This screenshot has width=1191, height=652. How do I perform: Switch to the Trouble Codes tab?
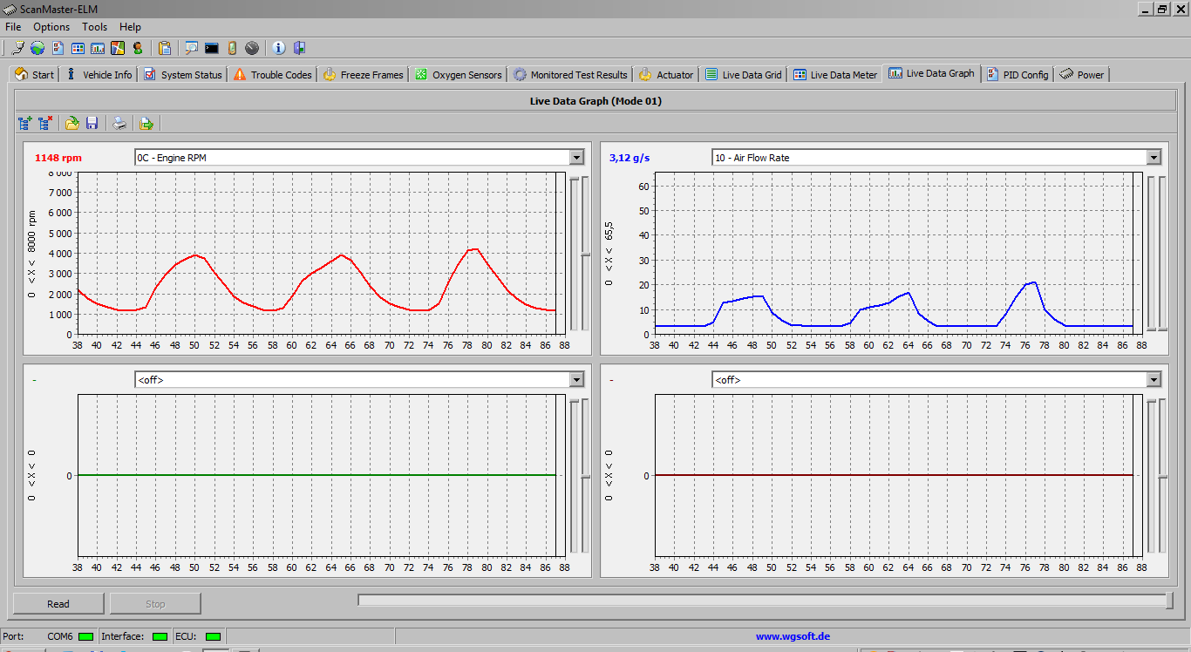coord(272,75)
